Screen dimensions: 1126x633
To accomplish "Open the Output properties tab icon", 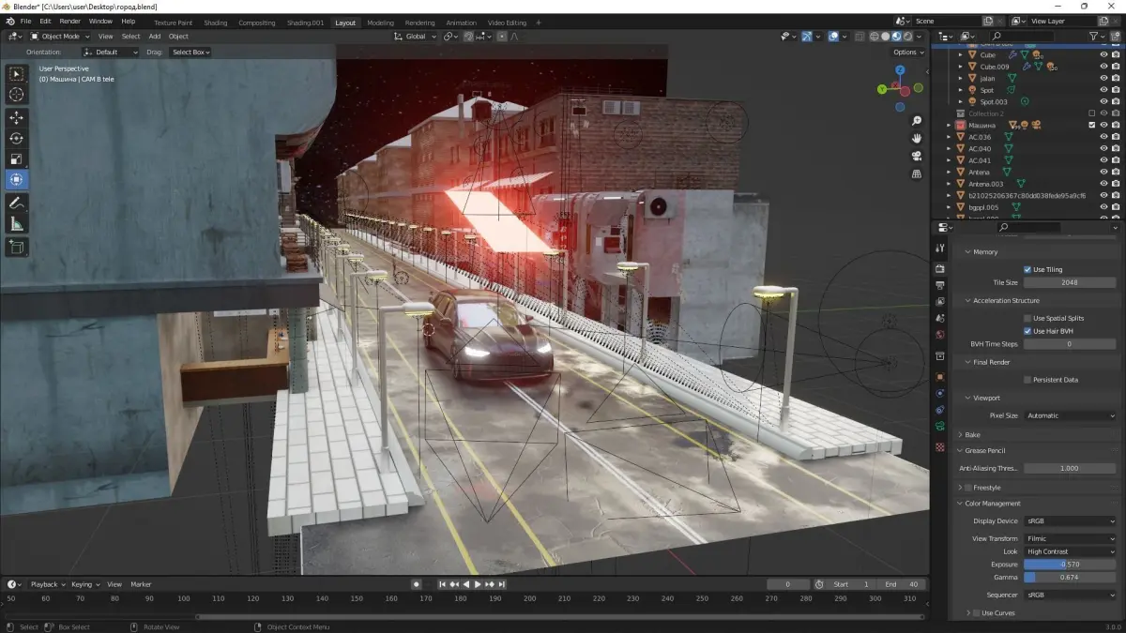I will tap(940, 285).
